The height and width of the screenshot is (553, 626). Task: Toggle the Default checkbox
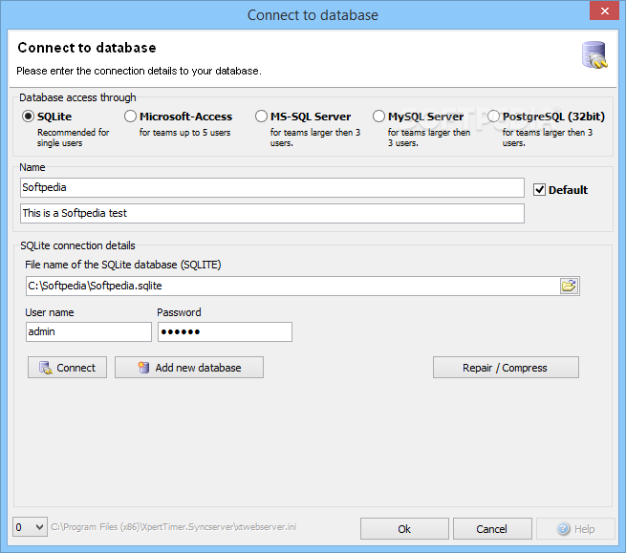coord(539,189)
